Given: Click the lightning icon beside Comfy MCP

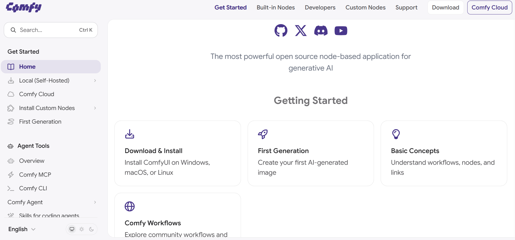Looking at the screenshot, I should click(11, 175).
